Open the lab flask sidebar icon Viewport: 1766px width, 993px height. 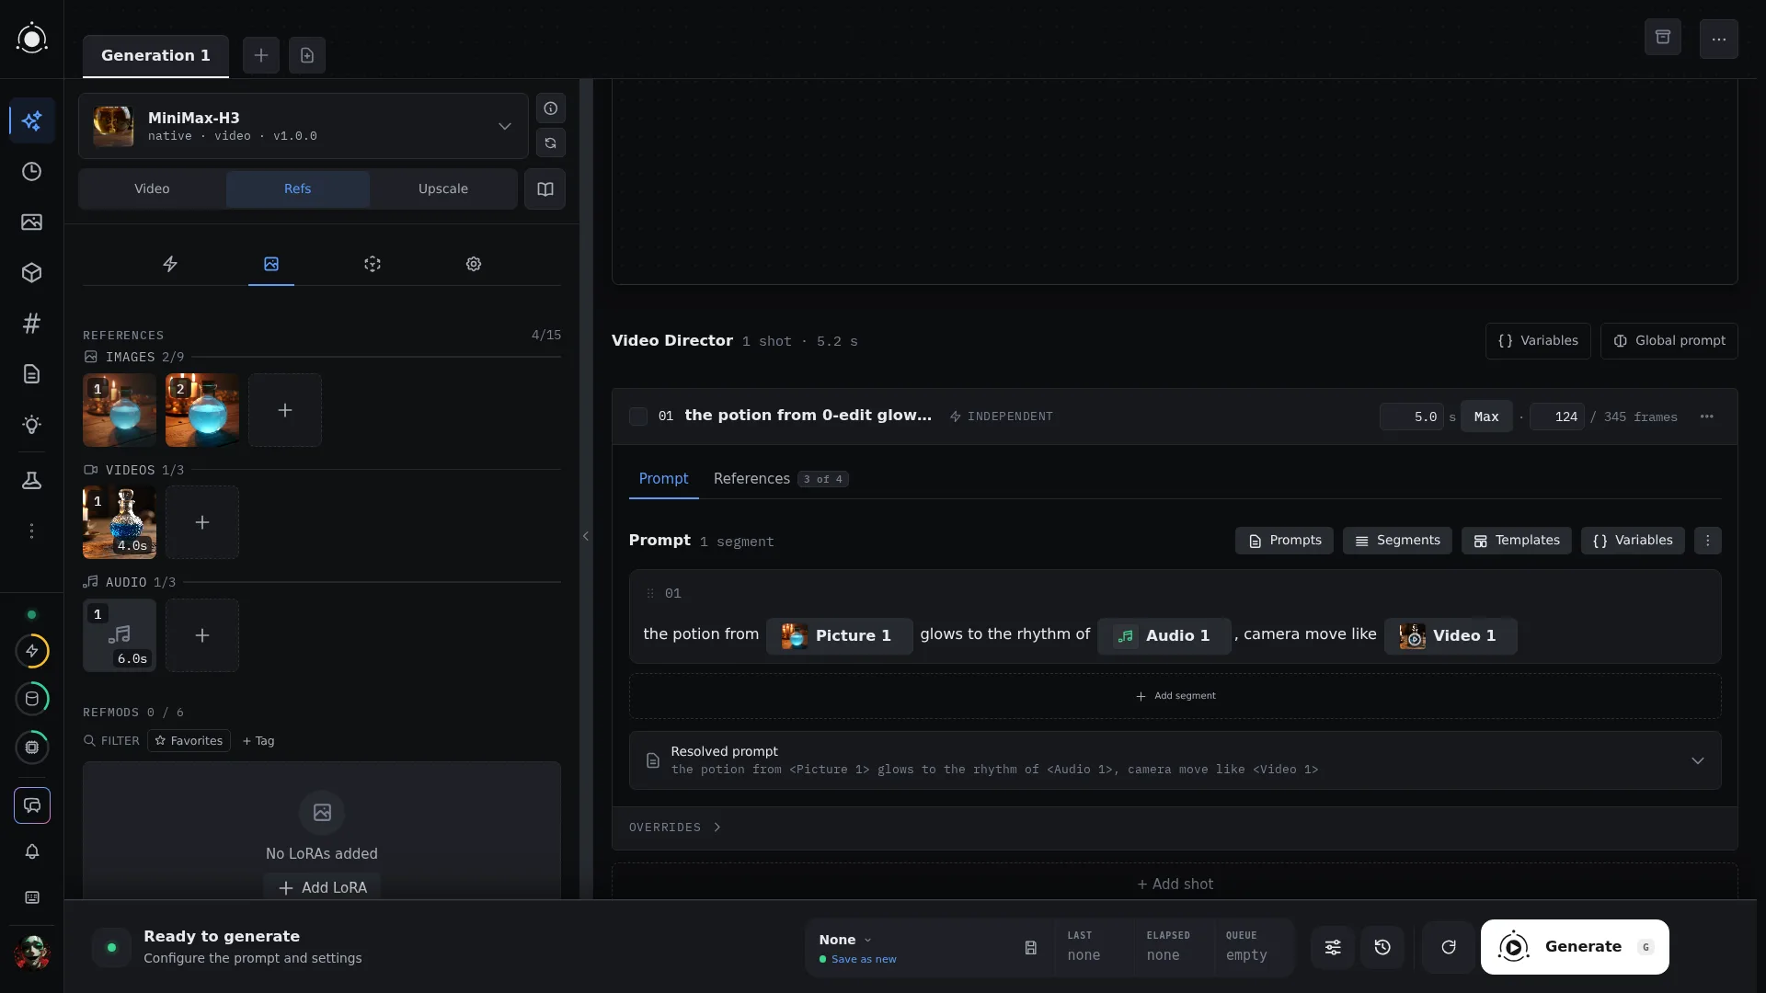point(31,481)
